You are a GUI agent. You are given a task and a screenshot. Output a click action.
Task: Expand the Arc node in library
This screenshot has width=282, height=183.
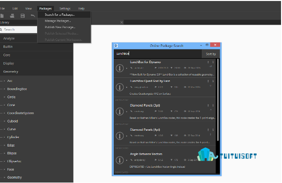point(4,81)
